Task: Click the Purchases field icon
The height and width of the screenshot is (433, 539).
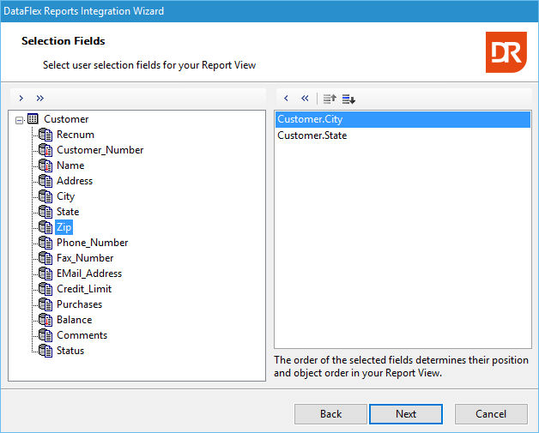Action: [45, 304]
